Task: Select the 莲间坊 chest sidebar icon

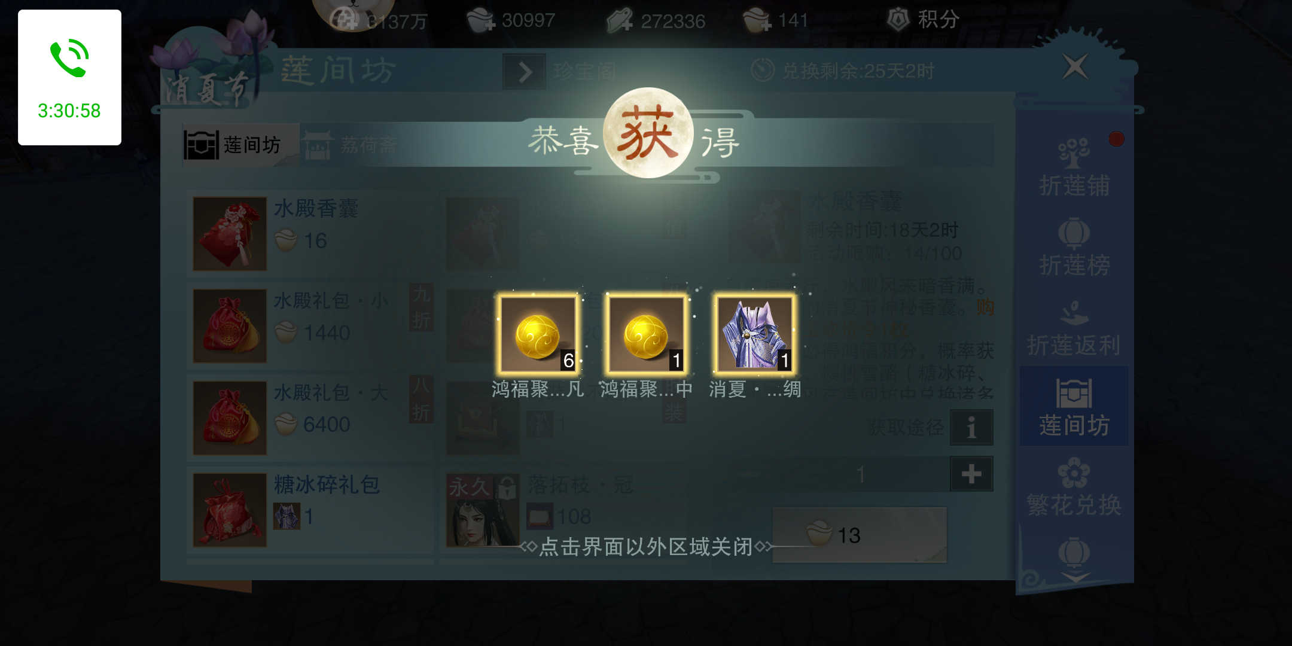Action: coord(1074,407)
